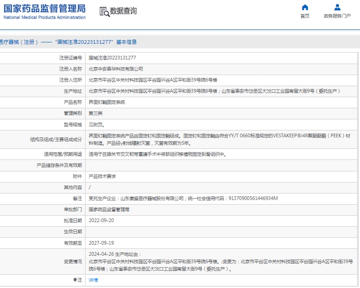Click the 批准日期 row label
This screenshot has height=288, width=360.
[73, 220]
